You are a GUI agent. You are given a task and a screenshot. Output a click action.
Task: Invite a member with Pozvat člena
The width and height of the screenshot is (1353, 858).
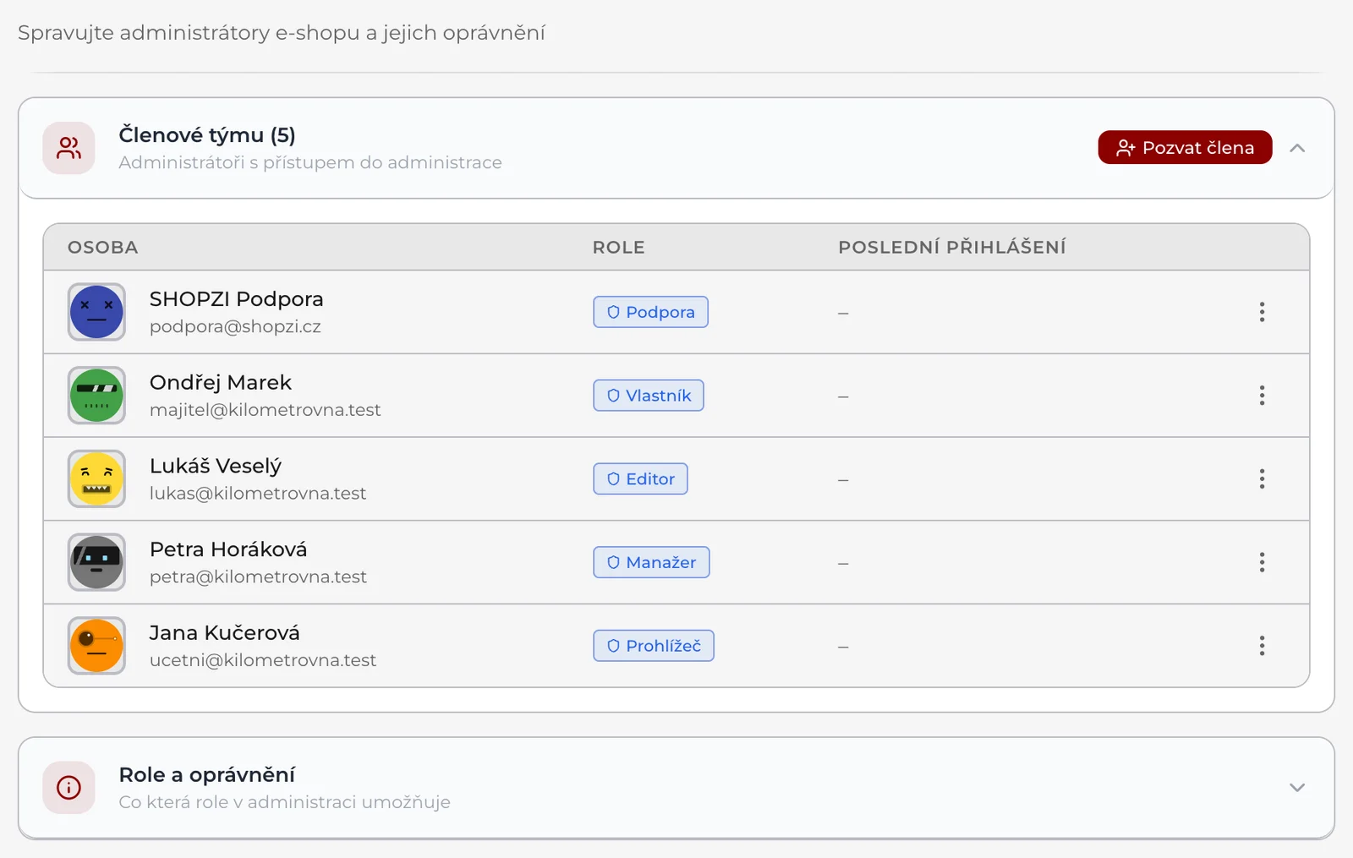pos(1185,148)
